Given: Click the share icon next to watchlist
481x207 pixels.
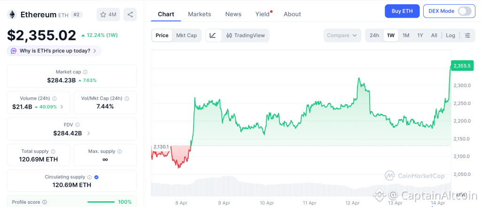Looking at the screenshot, I should tap(130, 15).
